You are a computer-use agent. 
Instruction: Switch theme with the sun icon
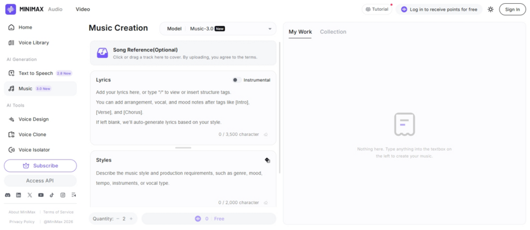pyautogui.click(x=491, y=10)
